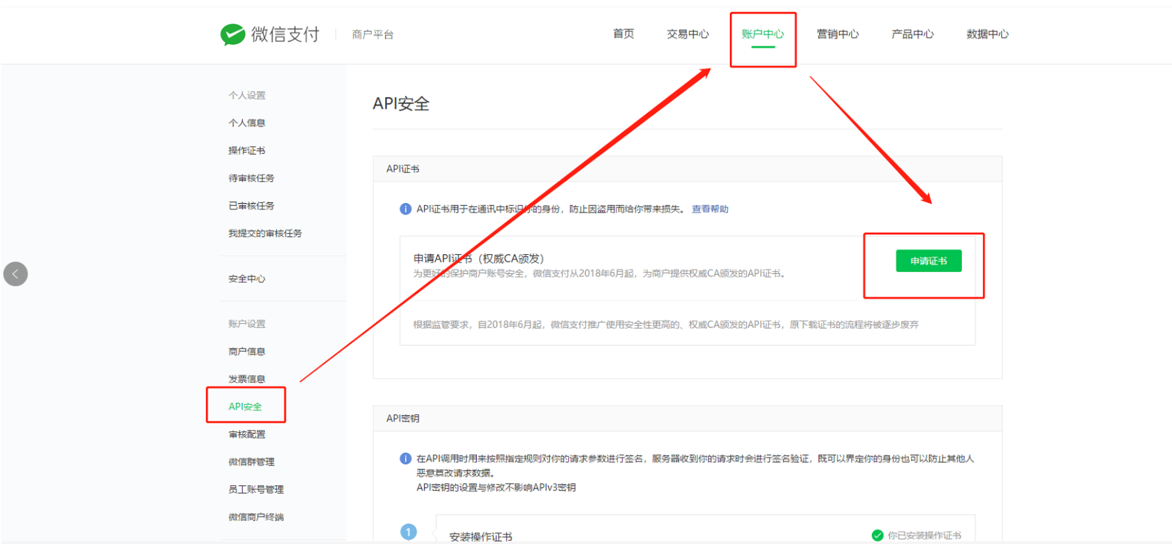Open 个人信息 in the sidebar
The width and height of the screenshot is (1172, 544).
[247, 123]
